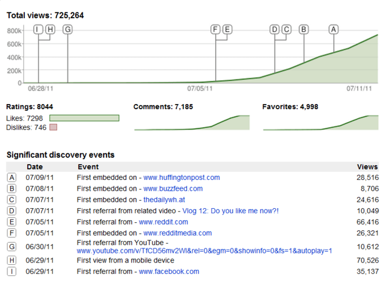Click the C icon in the events table
The image size is (385, 284).
pyautogui.click(x=11, y=200)
